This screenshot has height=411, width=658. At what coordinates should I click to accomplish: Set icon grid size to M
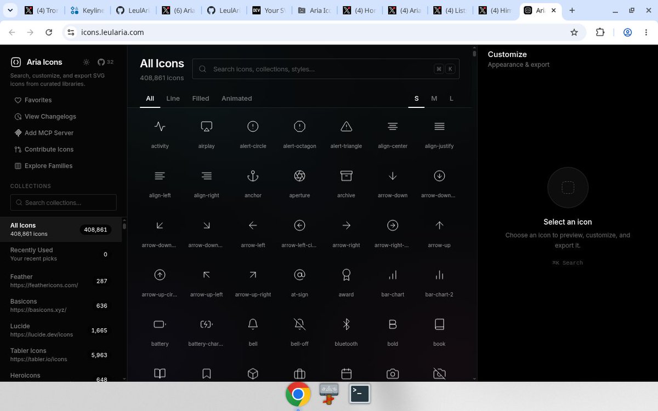pos(434,99)
